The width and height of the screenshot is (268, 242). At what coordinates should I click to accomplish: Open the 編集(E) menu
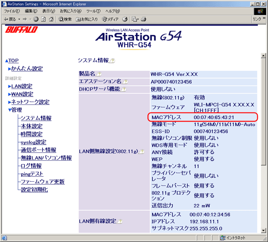[31, 11]
